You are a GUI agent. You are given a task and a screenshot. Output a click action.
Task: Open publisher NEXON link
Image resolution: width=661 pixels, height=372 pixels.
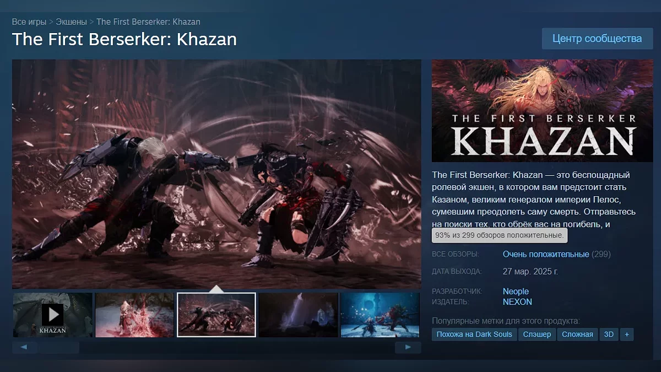517,301
